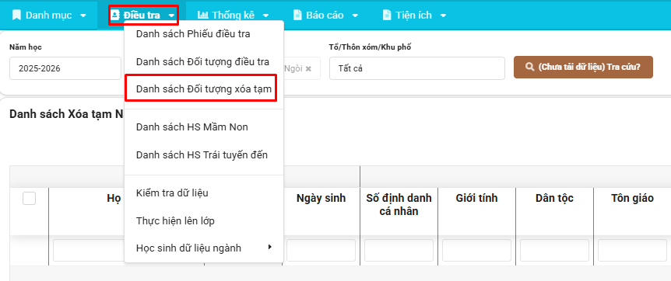
Task: Collapse the Điều tra dropdown arrow
Action: pos(171,16)
